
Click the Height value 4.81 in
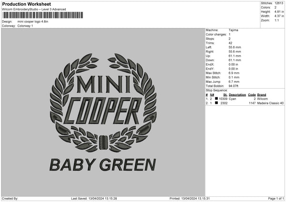(x=279, y=11)
